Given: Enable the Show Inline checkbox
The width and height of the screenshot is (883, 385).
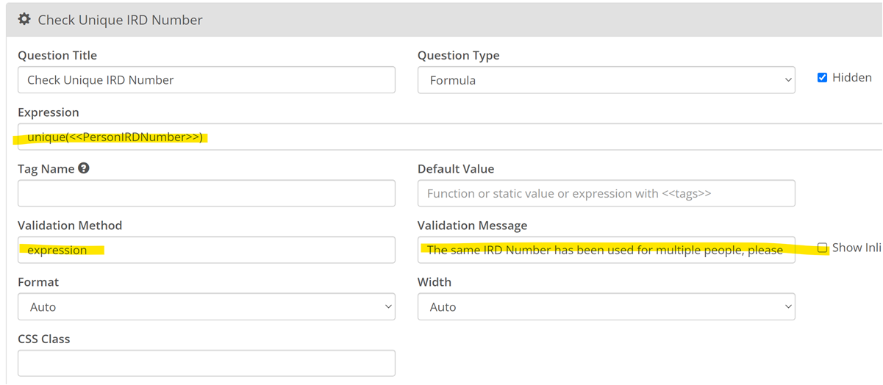Looking at the screenshot, I should coord(823,248).
